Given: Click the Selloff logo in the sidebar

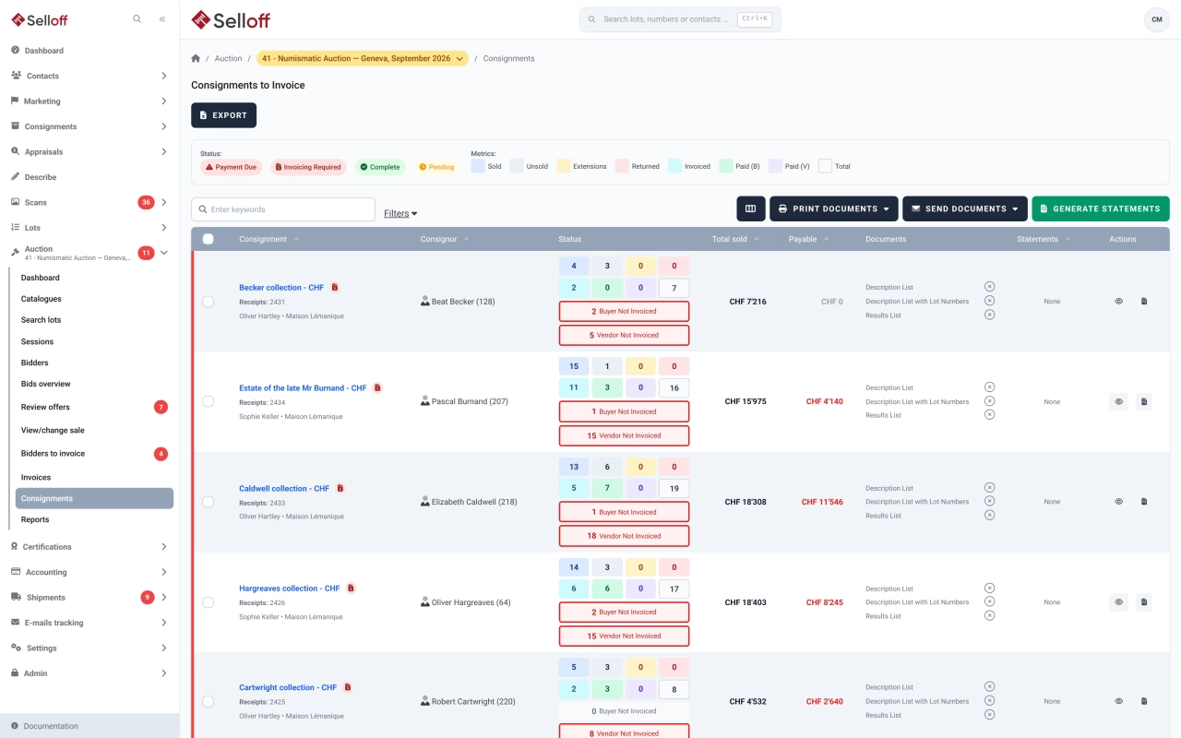Looking at the screenshot, I should 40,19.
